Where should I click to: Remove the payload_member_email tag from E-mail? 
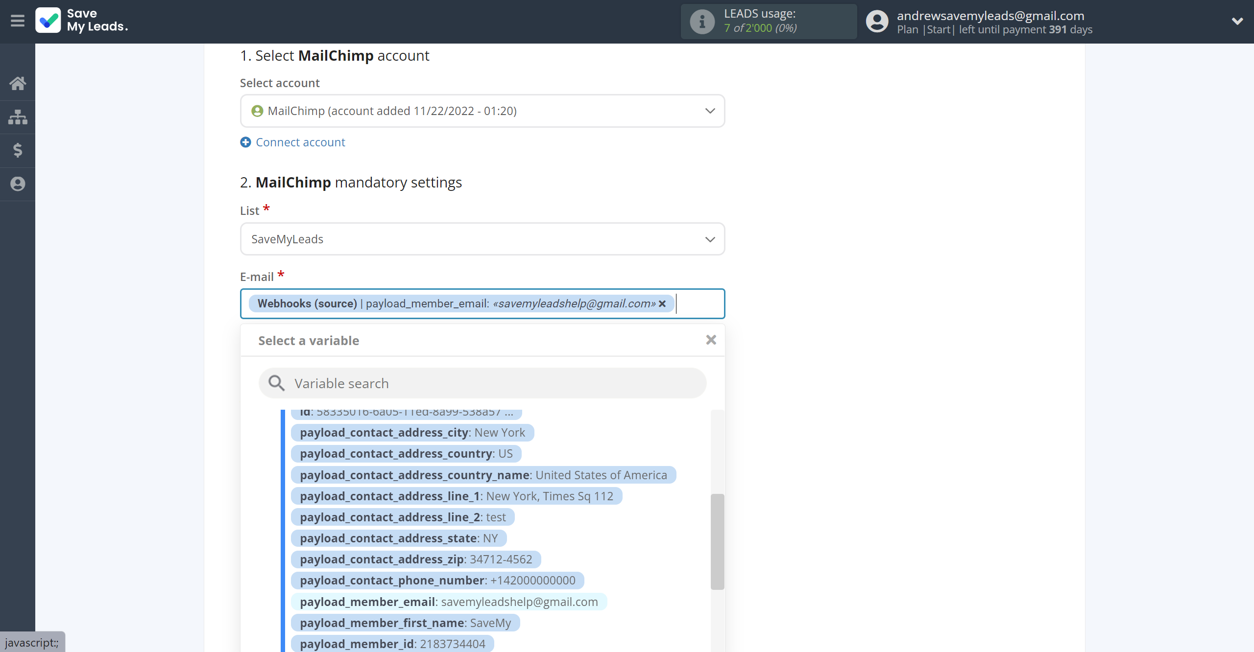[x=662, y=304]
